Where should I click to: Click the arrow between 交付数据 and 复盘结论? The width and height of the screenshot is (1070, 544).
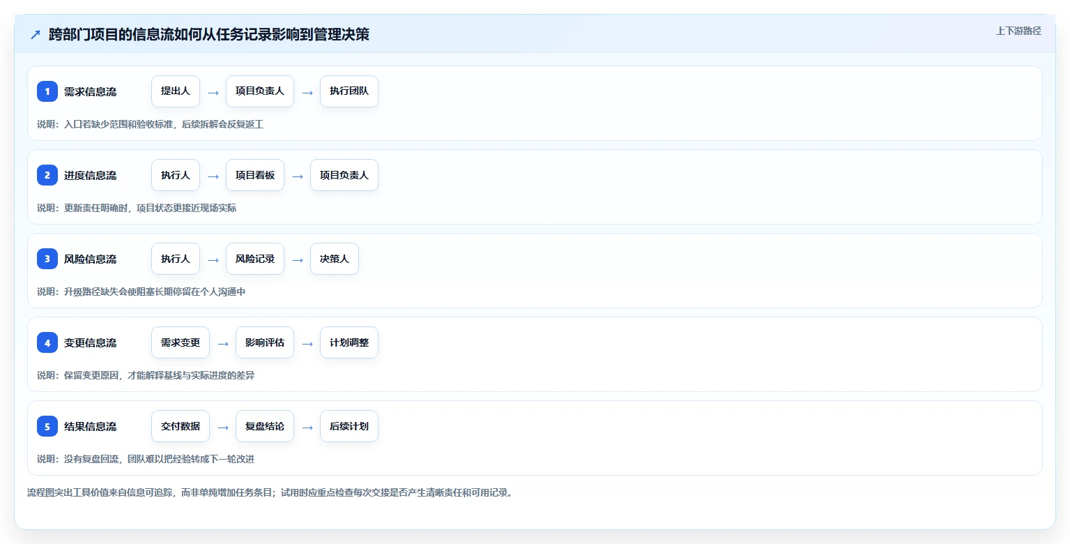tap(223, 427)
